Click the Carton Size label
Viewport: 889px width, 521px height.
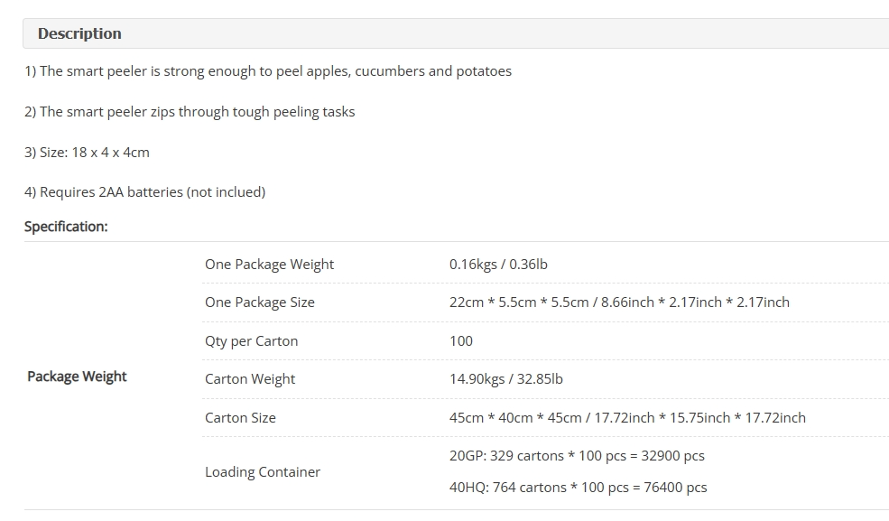240,418
